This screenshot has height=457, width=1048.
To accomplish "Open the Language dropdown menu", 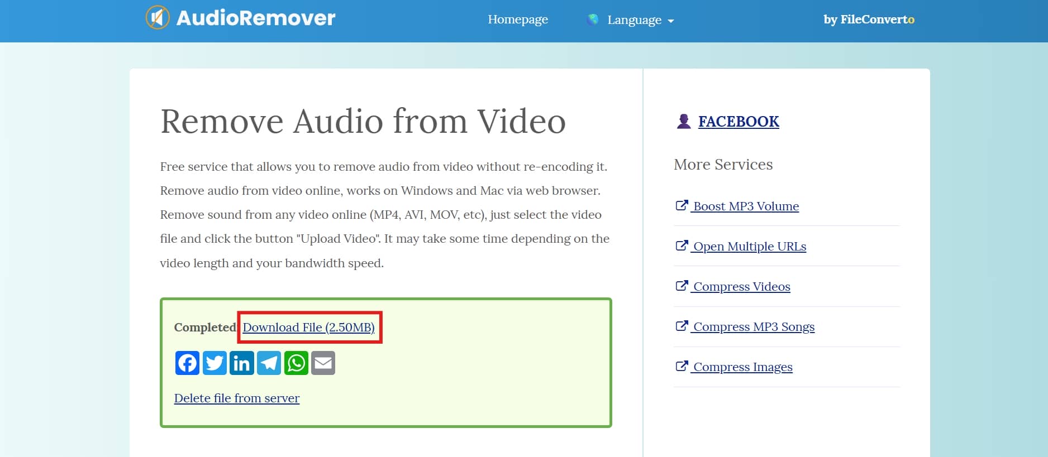I will point(640,20).
